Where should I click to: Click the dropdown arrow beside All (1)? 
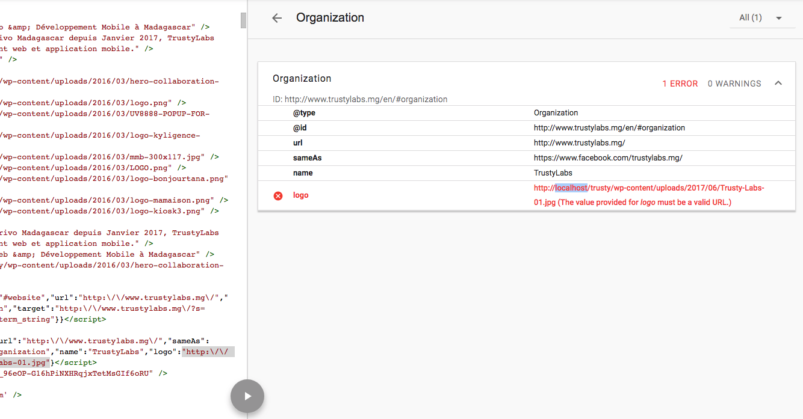(778, 17)
